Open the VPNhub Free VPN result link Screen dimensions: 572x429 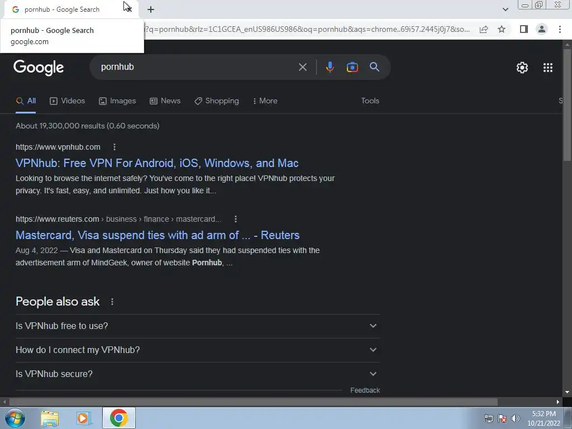point(157,163)
